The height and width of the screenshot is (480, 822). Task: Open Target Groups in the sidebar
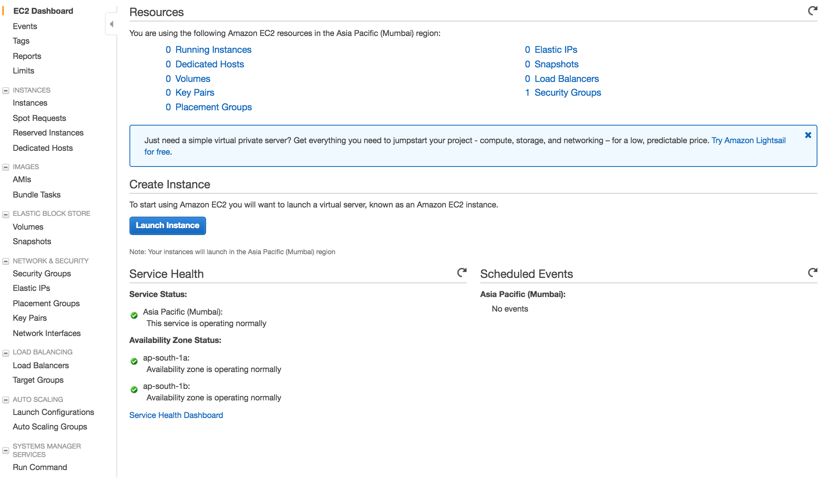[38, 380]
